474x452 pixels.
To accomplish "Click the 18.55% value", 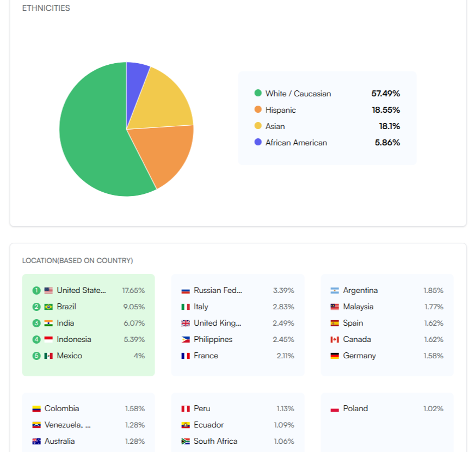I will click(x=386, y=110).
